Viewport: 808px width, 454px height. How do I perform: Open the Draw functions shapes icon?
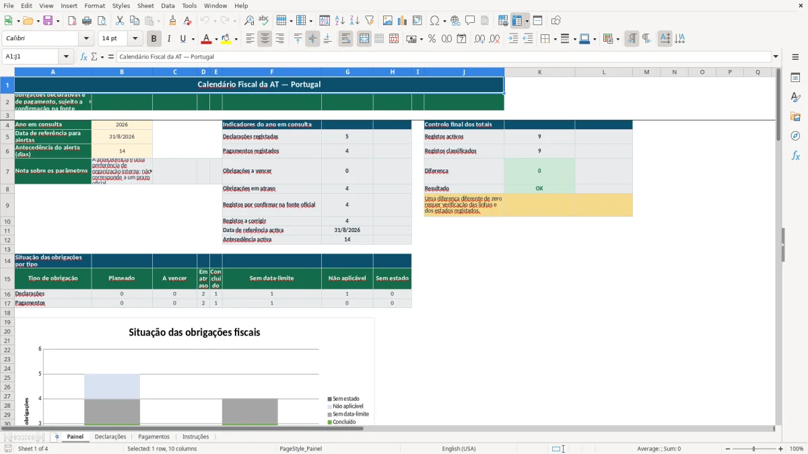point(556,21)
